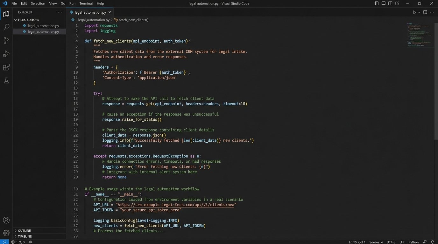Image resolution: width=438 pixels, height=244 pixels.
Task: Open the Manage gear icon
Action: point(6,233)
